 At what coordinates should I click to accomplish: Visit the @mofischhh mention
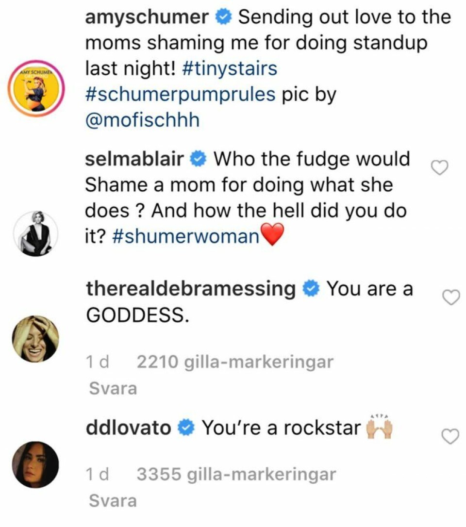[142, 120]
